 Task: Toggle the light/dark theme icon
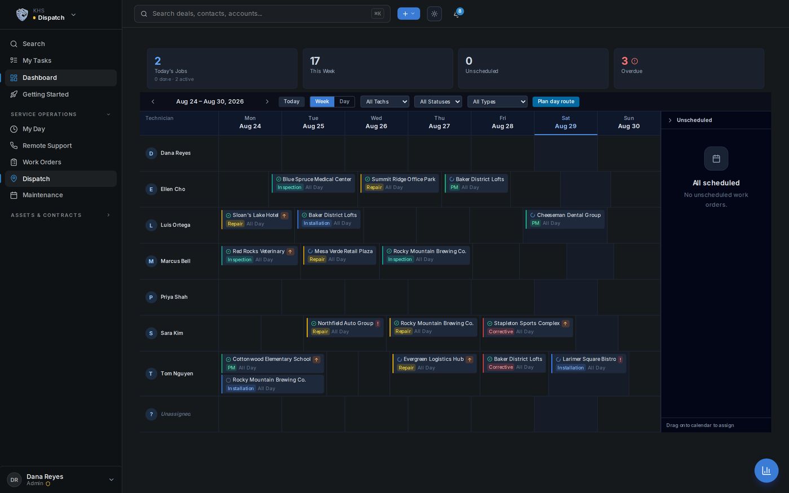click(x=435, y=14)
